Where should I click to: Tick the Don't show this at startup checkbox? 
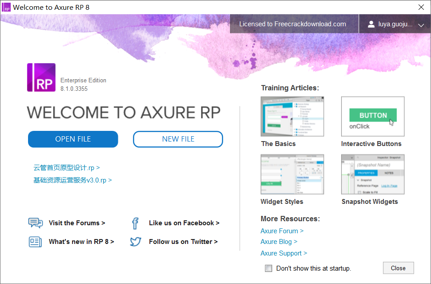click(269, 268)
